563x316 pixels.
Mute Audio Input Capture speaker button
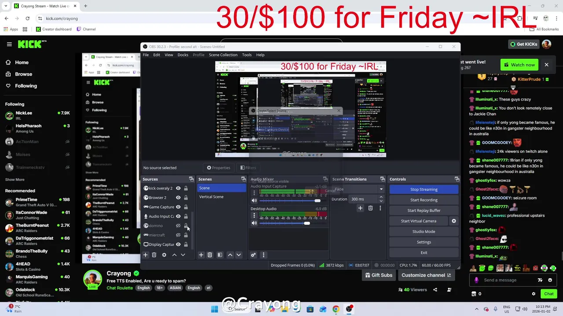(x=254, y=201)
